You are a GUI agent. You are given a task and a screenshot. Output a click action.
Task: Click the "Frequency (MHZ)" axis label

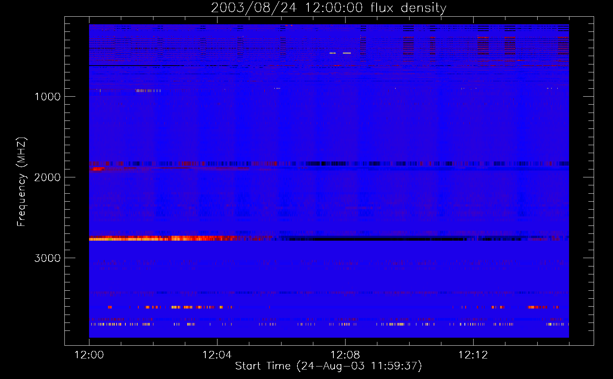(x=22, y=182)
